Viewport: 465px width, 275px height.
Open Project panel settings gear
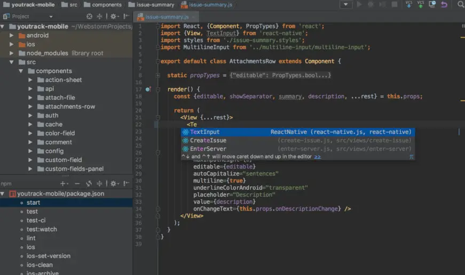[114, 17]
